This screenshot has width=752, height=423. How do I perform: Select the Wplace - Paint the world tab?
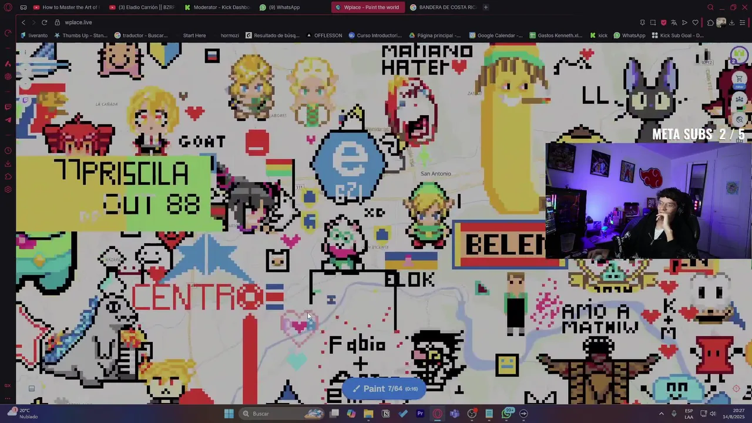367,7
